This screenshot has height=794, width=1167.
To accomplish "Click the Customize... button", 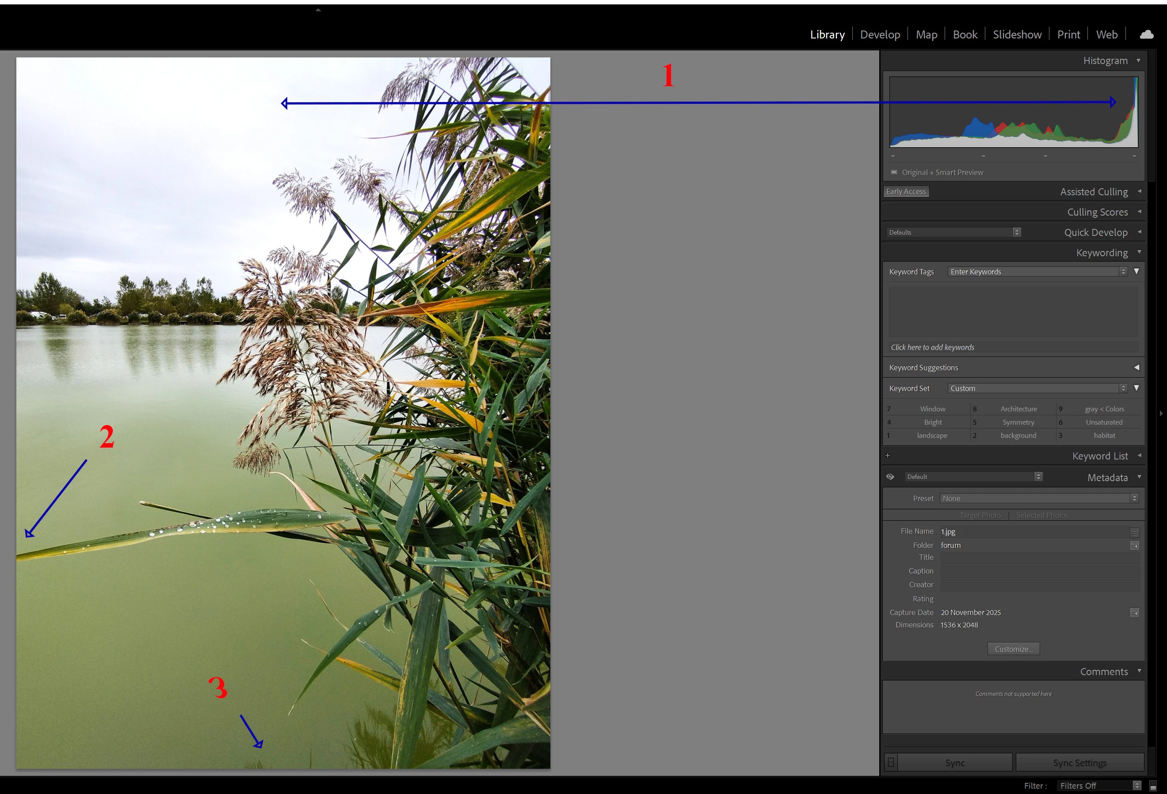I will [1013, 649].
